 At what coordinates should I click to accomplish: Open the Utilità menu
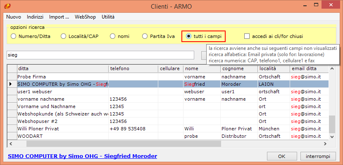(108, 17)
